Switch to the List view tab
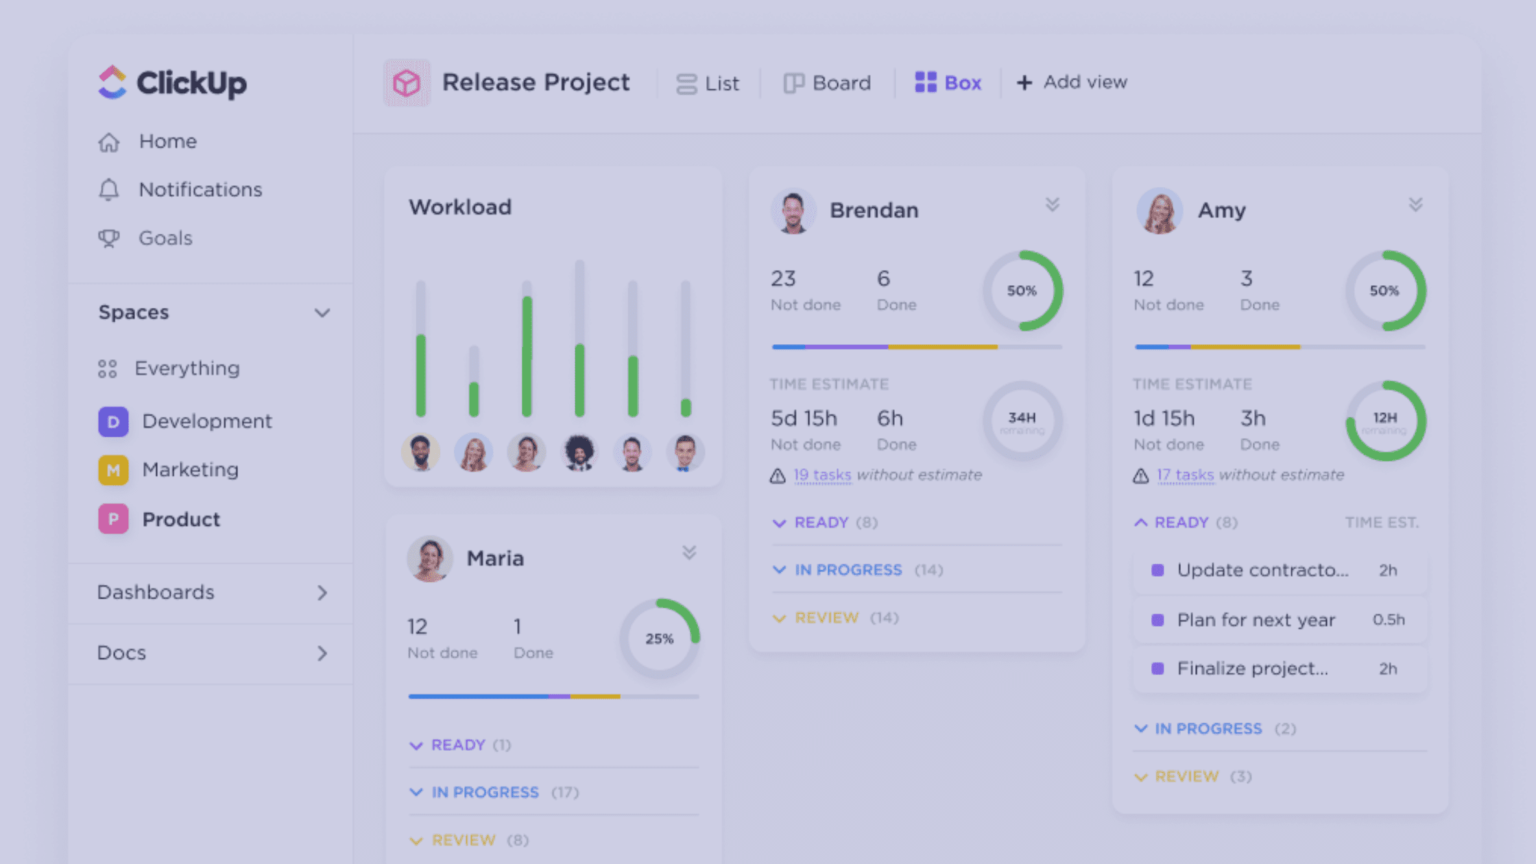The image size is (1536, 864). coord(708,84)
